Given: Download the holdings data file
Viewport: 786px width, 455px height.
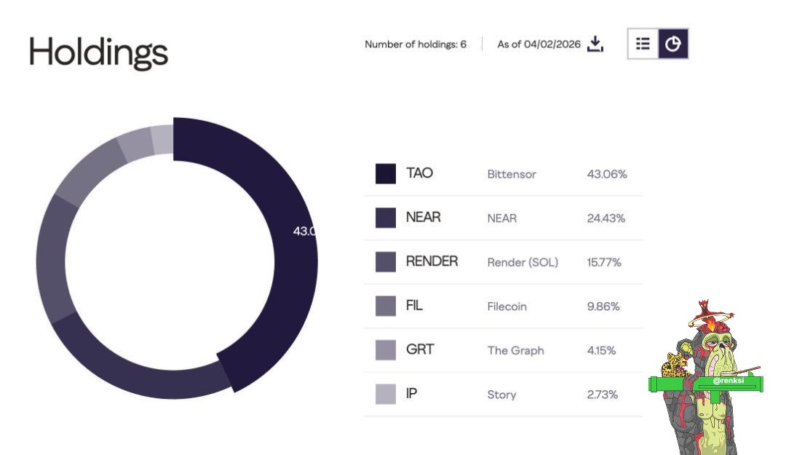Looking at the screenshot, I should tap(596, 44).
